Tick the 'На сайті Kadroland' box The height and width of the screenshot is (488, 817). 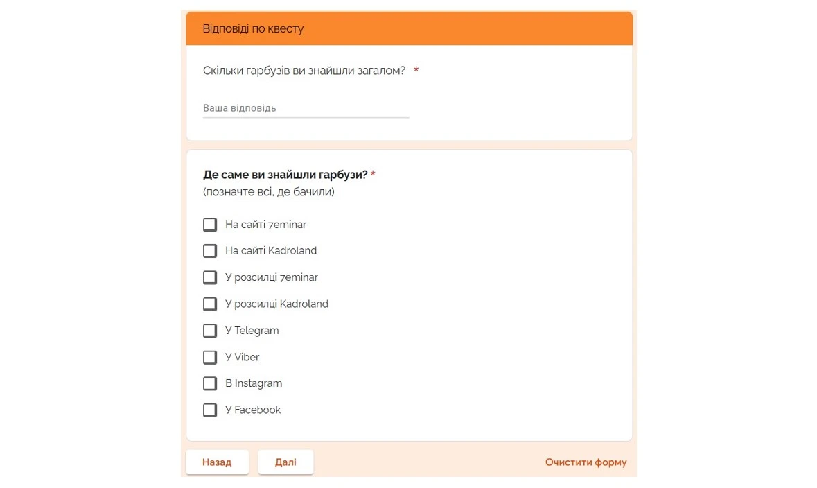(210, 251)
